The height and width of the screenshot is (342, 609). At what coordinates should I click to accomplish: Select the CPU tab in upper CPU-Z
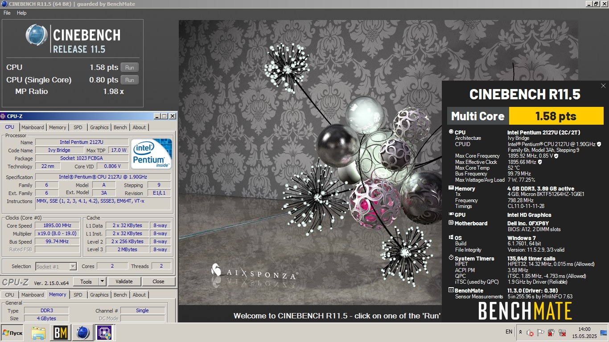(x=10, y=127)
